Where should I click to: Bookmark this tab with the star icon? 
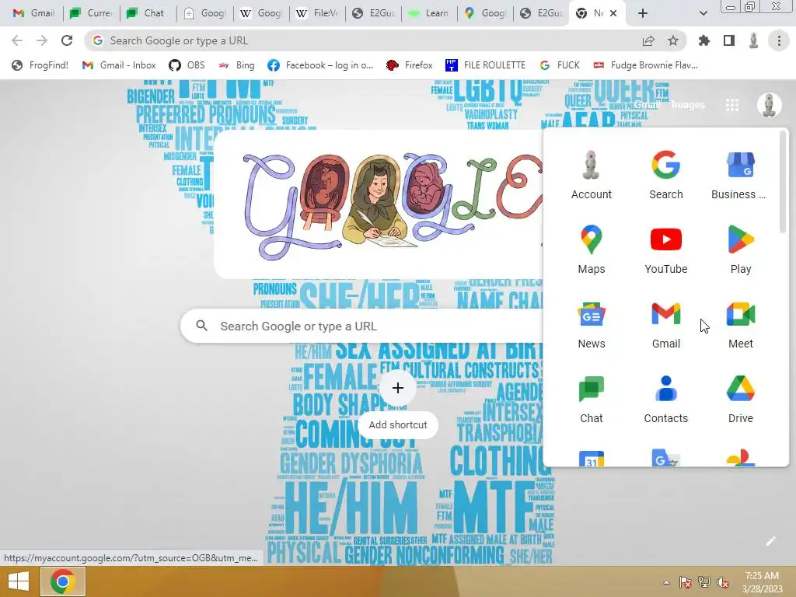pyautogui.click(x=672, y=40)
